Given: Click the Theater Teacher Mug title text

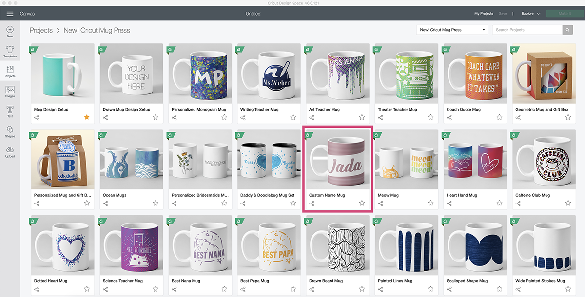Looking at the screenshot, I should tap(397, 110).
